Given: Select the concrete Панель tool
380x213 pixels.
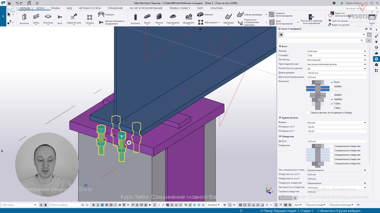Looking at the screenshot, I should click(159, 19).
